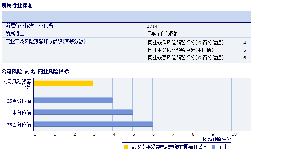
Task: Click the 风险预警评分 axis title
Action: 217,139
